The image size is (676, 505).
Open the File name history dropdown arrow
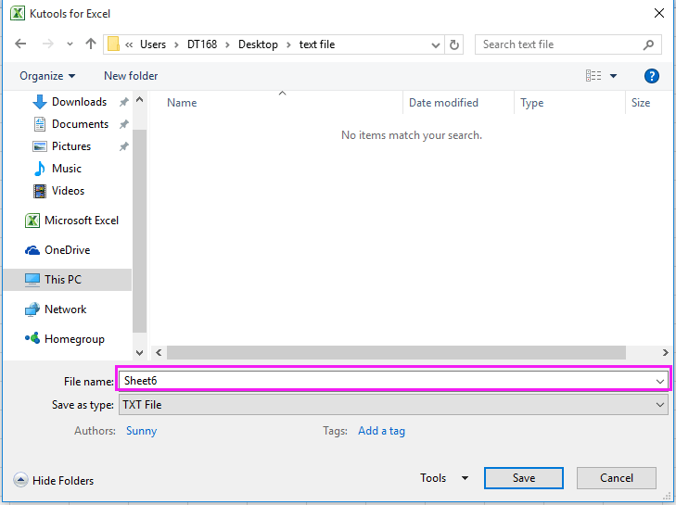pos(659,381)
